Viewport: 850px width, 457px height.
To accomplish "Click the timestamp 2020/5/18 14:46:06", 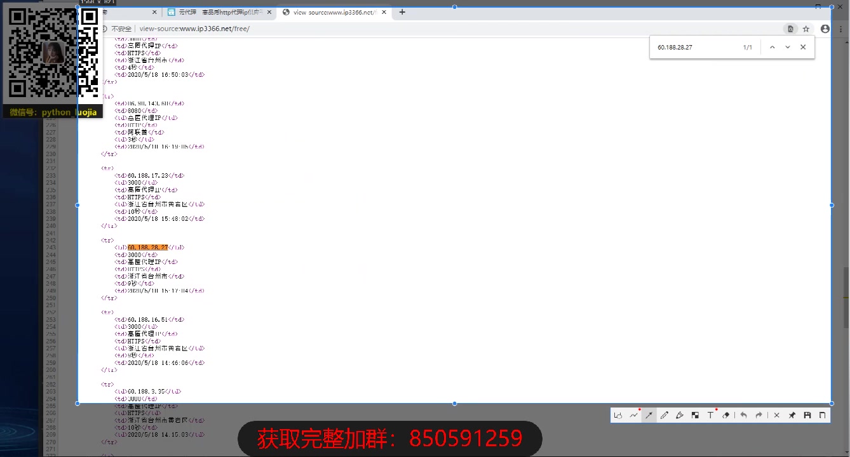I will coord(158,362).
